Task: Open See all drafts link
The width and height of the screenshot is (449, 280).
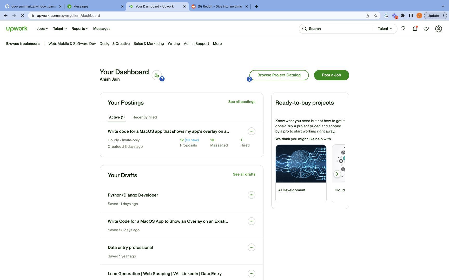Action: (244, 174)
